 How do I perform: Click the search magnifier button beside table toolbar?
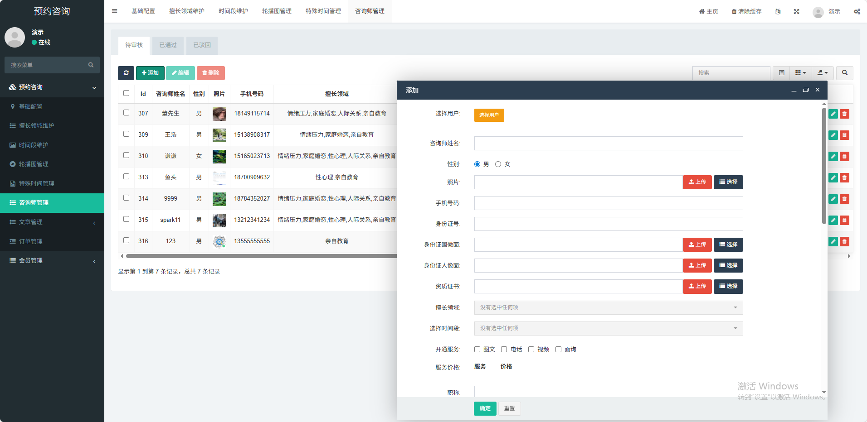[844, 73]
